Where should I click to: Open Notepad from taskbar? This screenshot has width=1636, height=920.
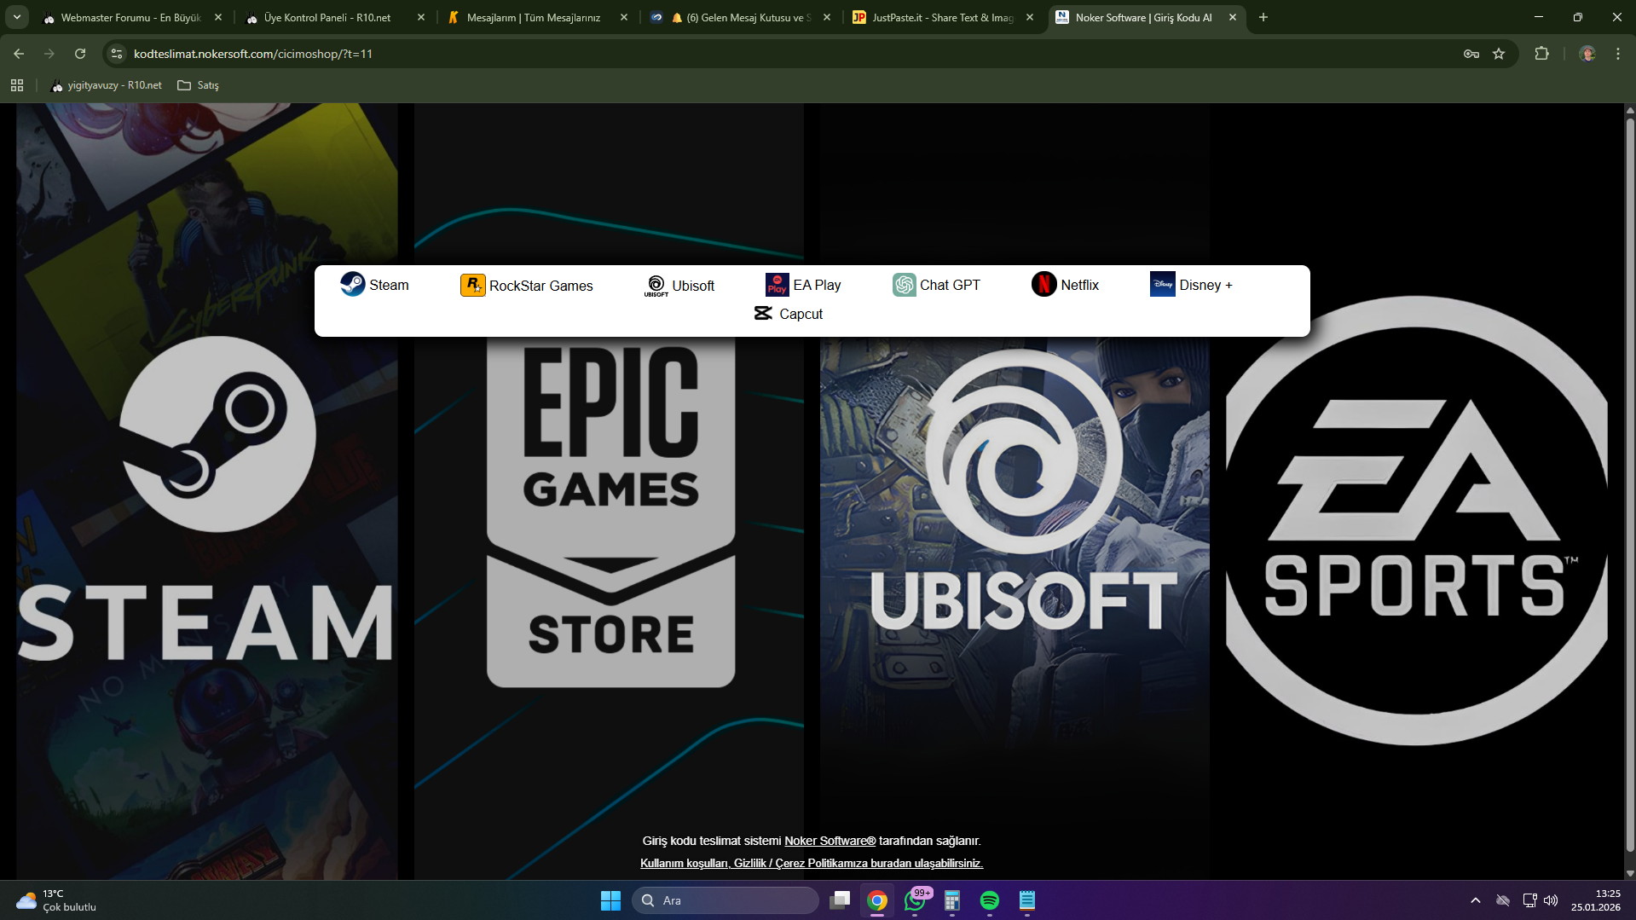point(1027,900)
